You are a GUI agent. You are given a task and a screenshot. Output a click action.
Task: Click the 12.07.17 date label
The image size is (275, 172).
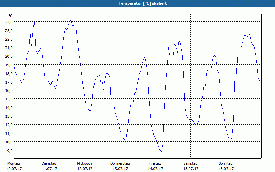pos(85,169)
